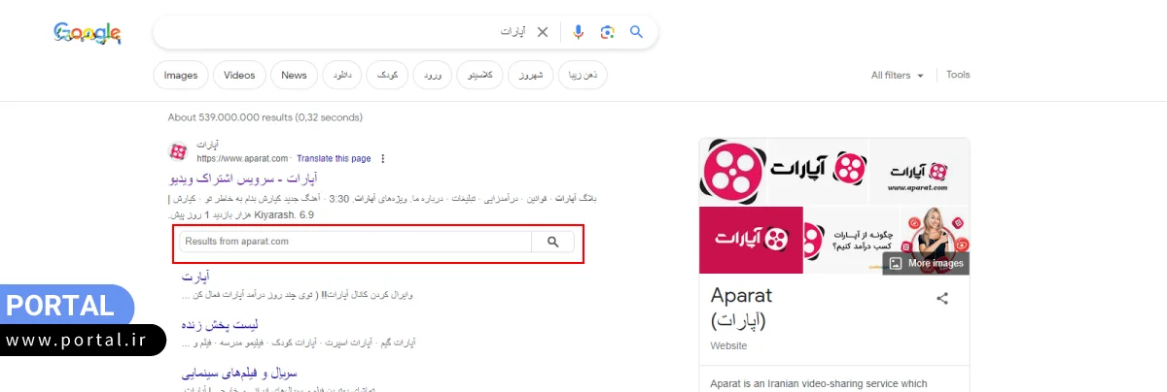Viewport: 1167px width, 392px height.
Task: Select the دانلود filter chip
Action: point(342,75)
